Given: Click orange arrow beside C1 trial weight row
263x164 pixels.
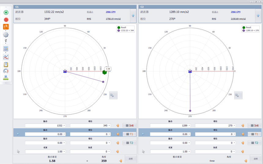Looking at the screenshot, I should click(117, 152).
